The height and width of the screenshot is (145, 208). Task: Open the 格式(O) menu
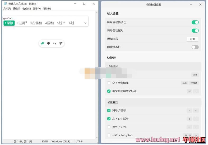26,9
